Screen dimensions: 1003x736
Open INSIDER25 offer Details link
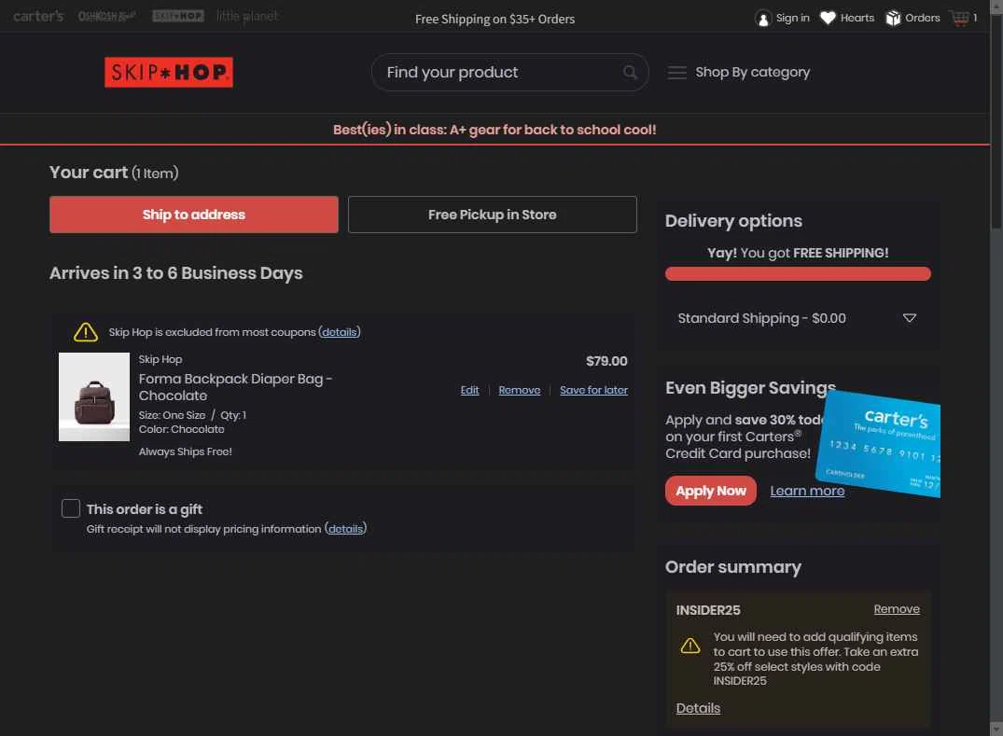(698, 708)
